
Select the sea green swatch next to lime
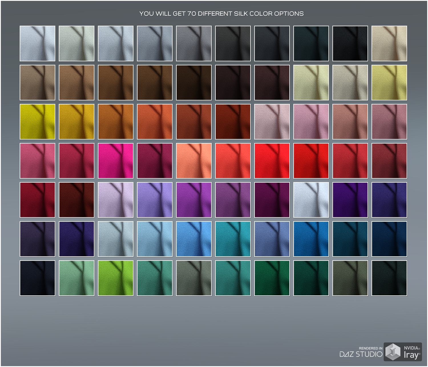[x=155, y=278]
